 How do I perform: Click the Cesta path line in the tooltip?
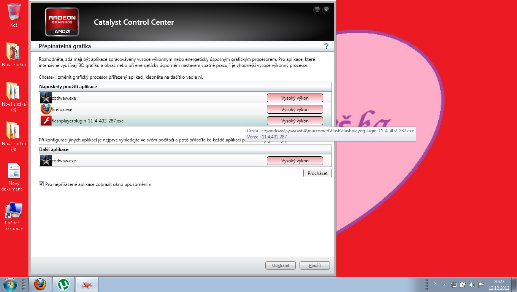(330, 131)
